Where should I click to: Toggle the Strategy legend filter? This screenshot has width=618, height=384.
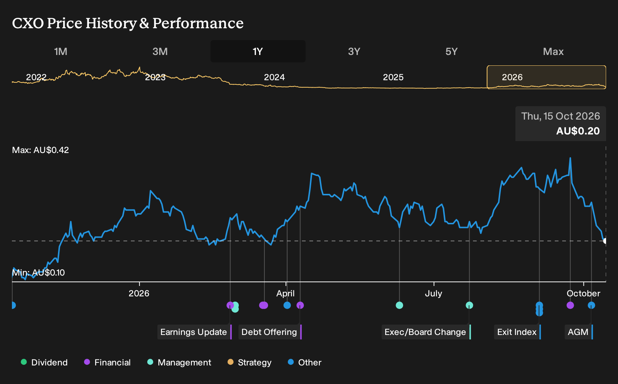click(250, 362)
